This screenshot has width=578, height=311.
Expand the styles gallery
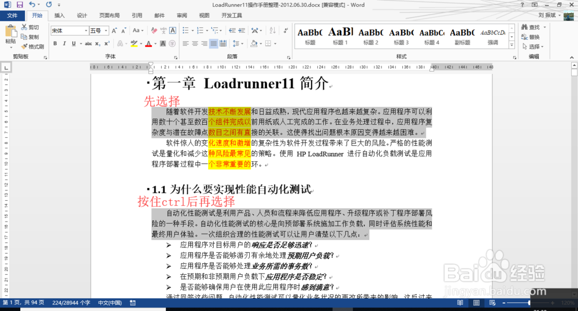pyautogui.click(x=512, y=45)
